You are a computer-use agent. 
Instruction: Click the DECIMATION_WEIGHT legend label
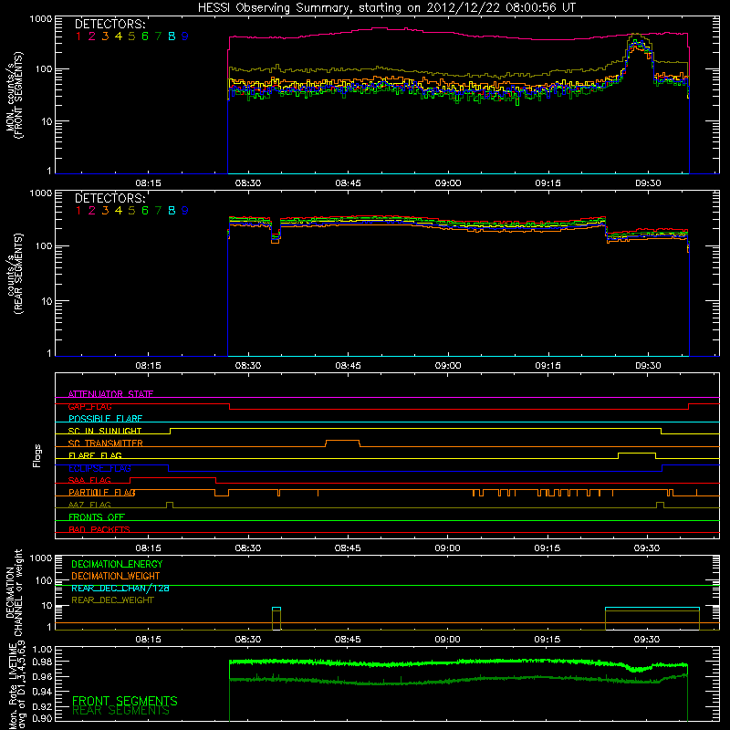(x=116, y=576)
